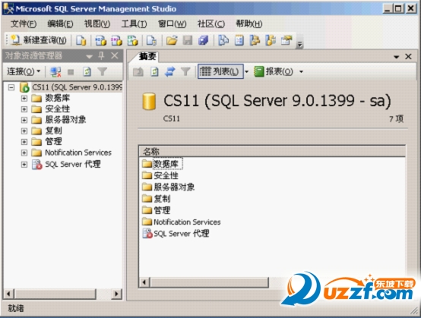The width and height of the screenshot is (421, 318).
Task: Expand SQL Server 代理 tree node
Action: point(24,165)
